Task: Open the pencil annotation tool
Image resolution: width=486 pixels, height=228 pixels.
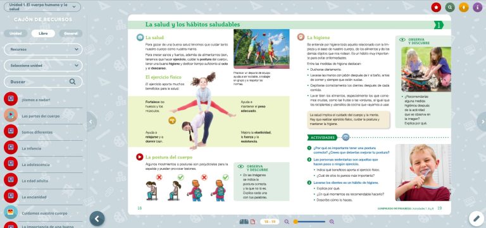Action: [477, 219]
